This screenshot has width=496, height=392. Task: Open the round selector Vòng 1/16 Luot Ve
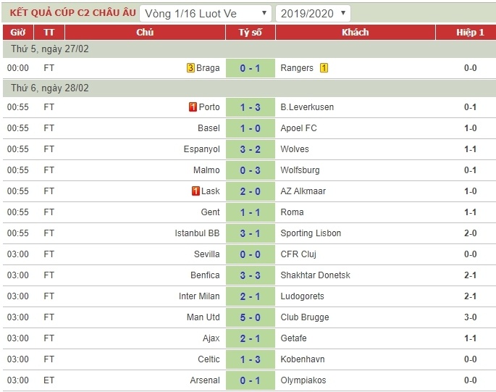(206, 13)
